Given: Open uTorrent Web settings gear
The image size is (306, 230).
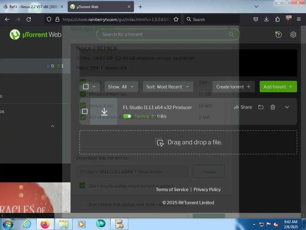Looking at the screenshot, I should pos(293,35).
